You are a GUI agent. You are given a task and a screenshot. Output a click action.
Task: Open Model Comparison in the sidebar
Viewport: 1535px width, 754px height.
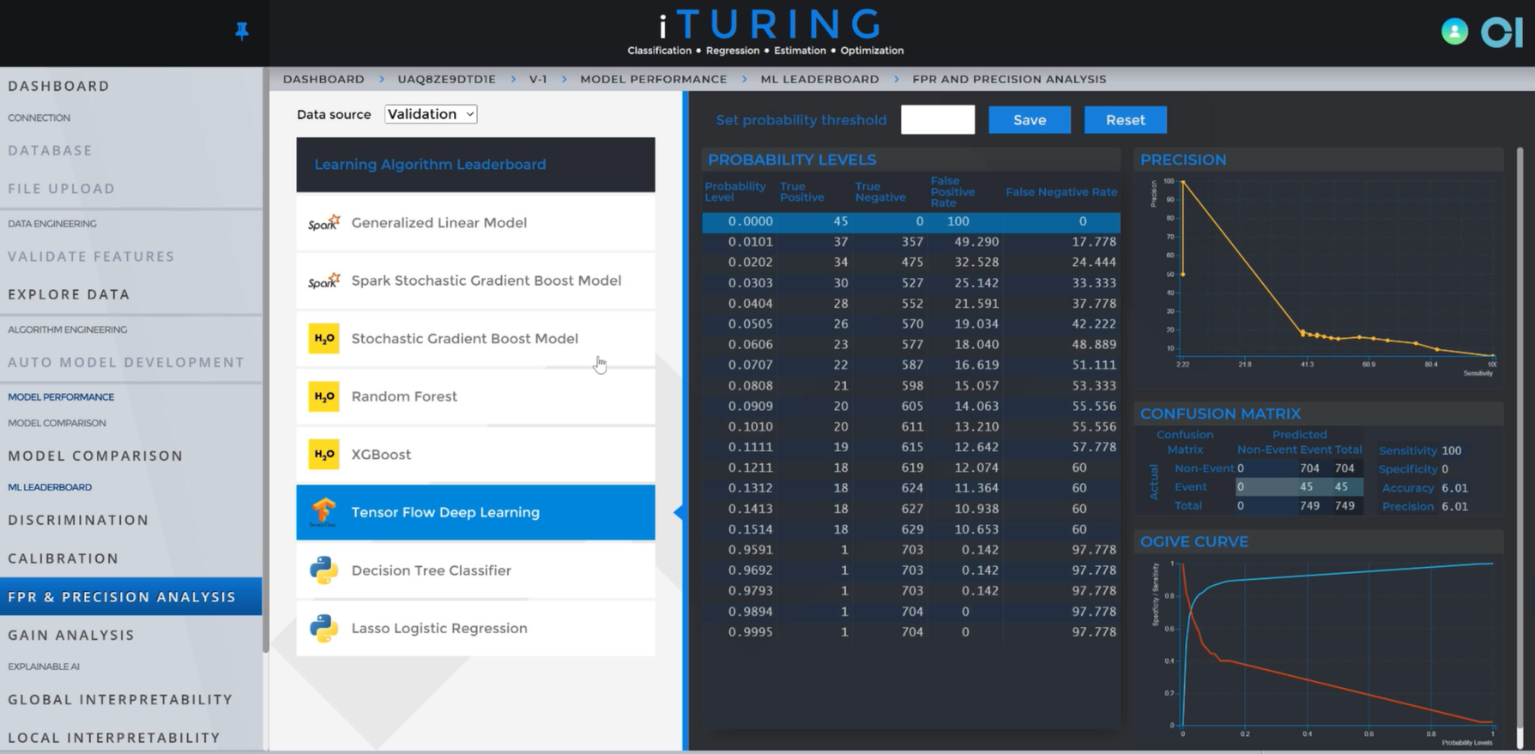(95, 455)
